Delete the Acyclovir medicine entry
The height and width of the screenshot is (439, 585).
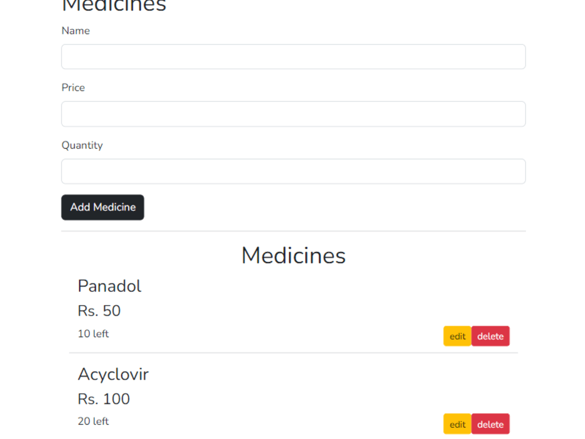(491, 424)
